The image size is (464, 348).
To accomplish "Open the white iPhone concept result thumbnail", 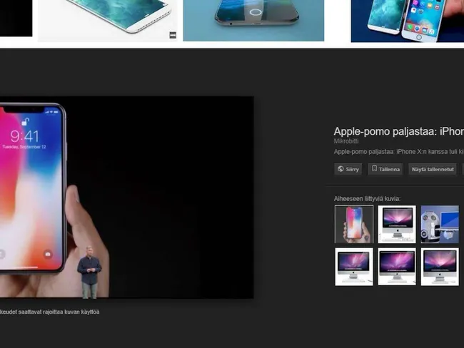I will [x=107, y=19].
